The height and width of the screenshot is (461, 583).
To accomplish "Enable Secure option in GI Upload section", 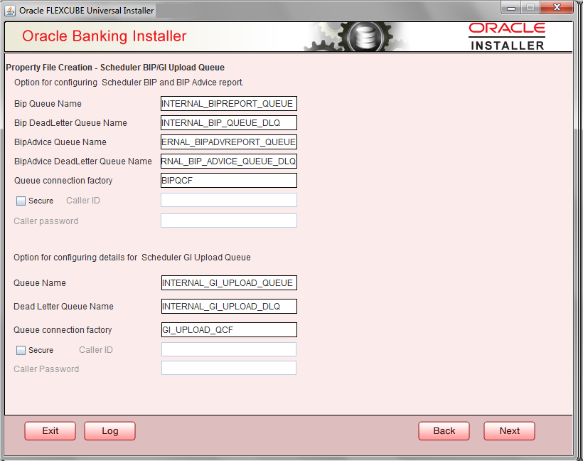I will 21,349.
